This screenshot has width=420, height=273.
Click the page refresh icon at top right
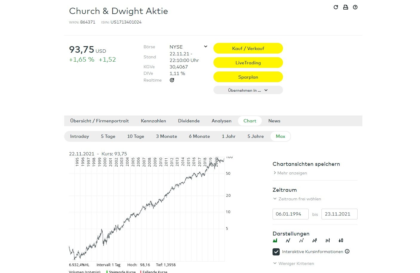(336, 7)
